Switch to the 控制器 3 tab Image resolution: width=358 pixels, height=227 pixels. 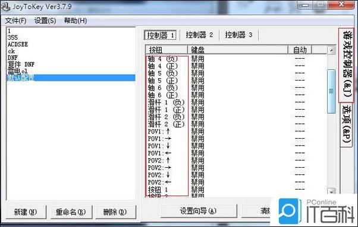pos(238,35)
